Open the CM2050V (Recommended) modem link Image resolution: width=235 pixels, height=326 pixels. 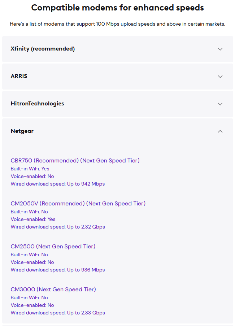tap(78, 203)
